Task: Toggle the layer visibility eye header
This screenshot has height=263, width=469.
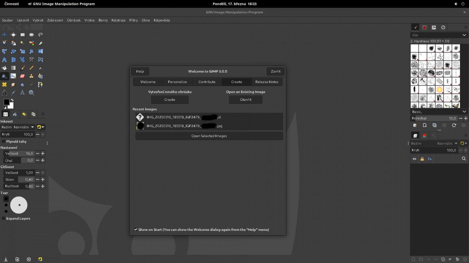Action: (x=414, y=159)
